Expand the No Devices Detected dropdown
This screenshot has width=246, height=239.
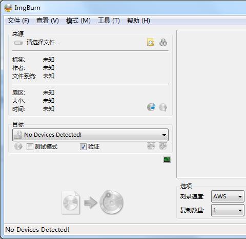[90, 135]
